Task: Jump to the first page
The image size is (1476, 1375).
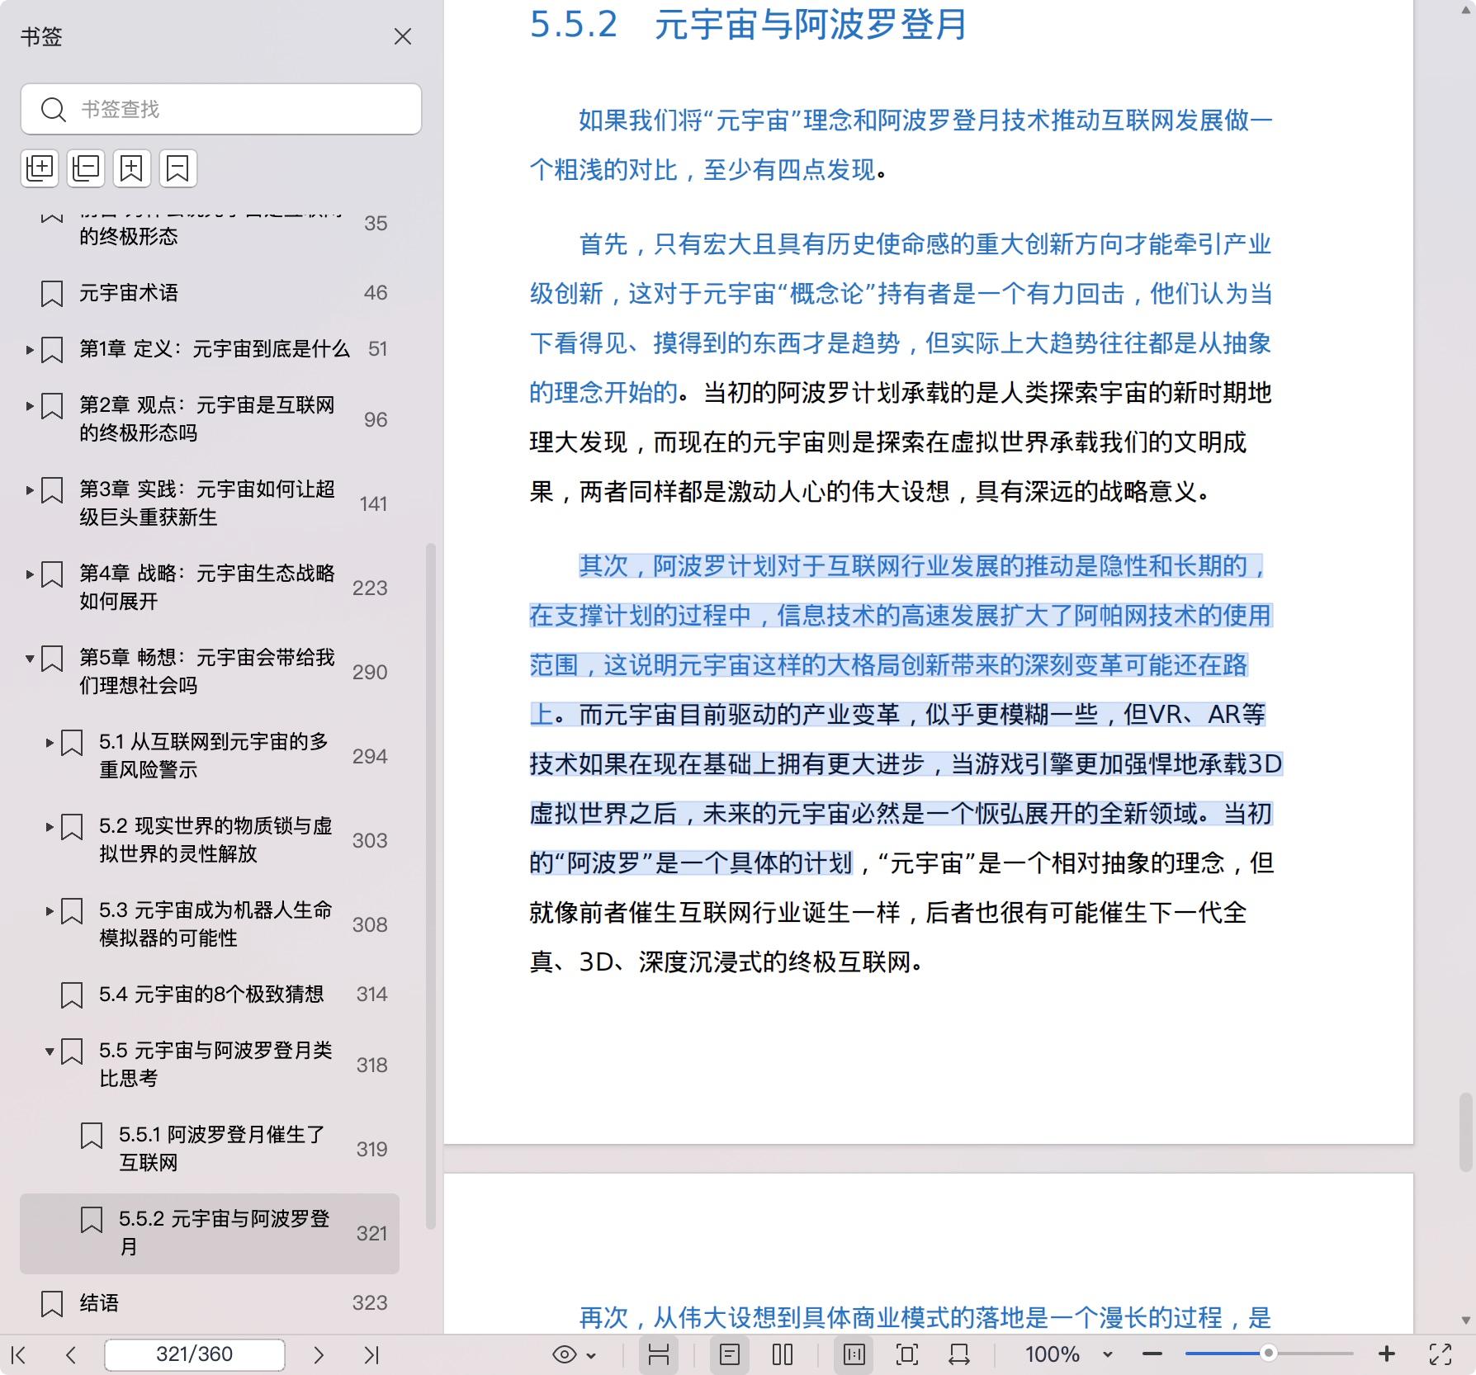Action: tap(20, 1354)
